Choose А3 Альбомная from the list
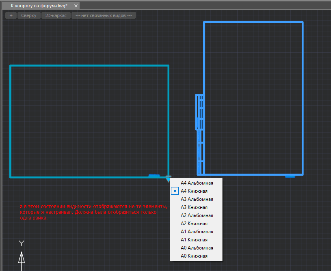 pyautogui.click(x=197, y=199)
